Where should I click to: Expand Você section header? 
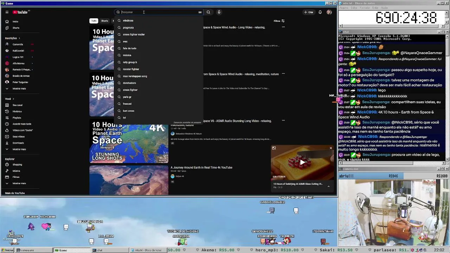9,99
